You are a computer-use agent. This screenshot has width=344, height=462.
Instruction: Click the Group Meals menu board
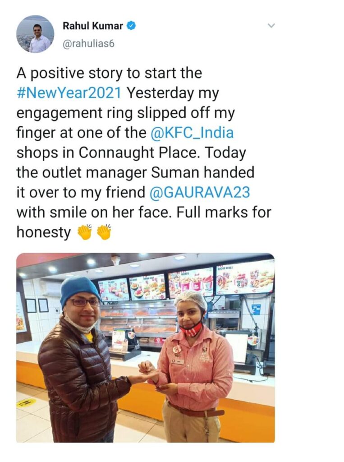pyautogui.click(x=244, y=278)
